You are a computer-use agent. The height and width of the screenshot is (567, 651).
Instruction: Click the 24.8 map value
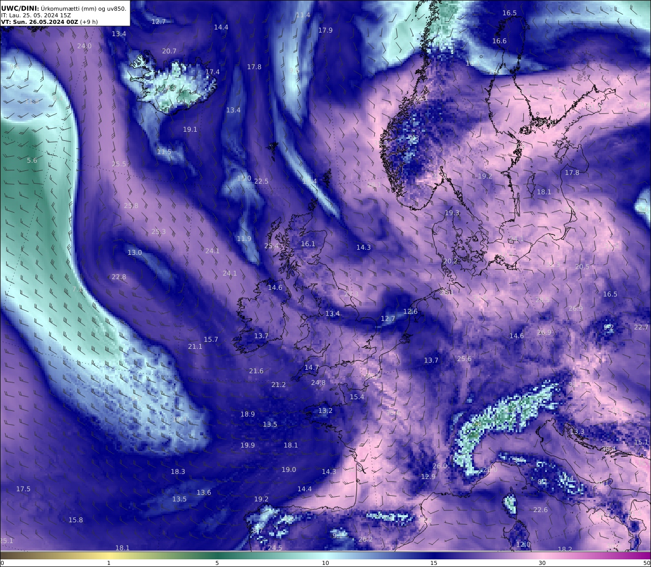click(318, 382)
